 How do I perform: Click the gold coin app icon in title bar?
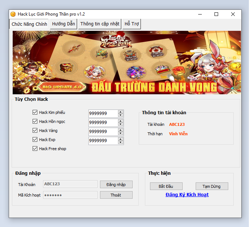[x=13, y=14]
